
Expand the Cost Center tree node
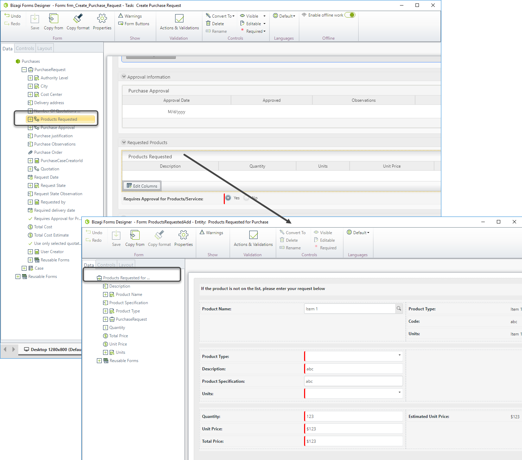[x=30, y=94]
